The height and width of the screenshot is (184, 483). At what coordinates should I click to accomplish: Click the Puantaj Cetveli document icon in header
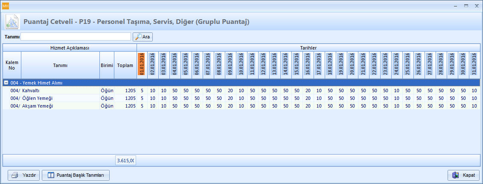[12, 21]
